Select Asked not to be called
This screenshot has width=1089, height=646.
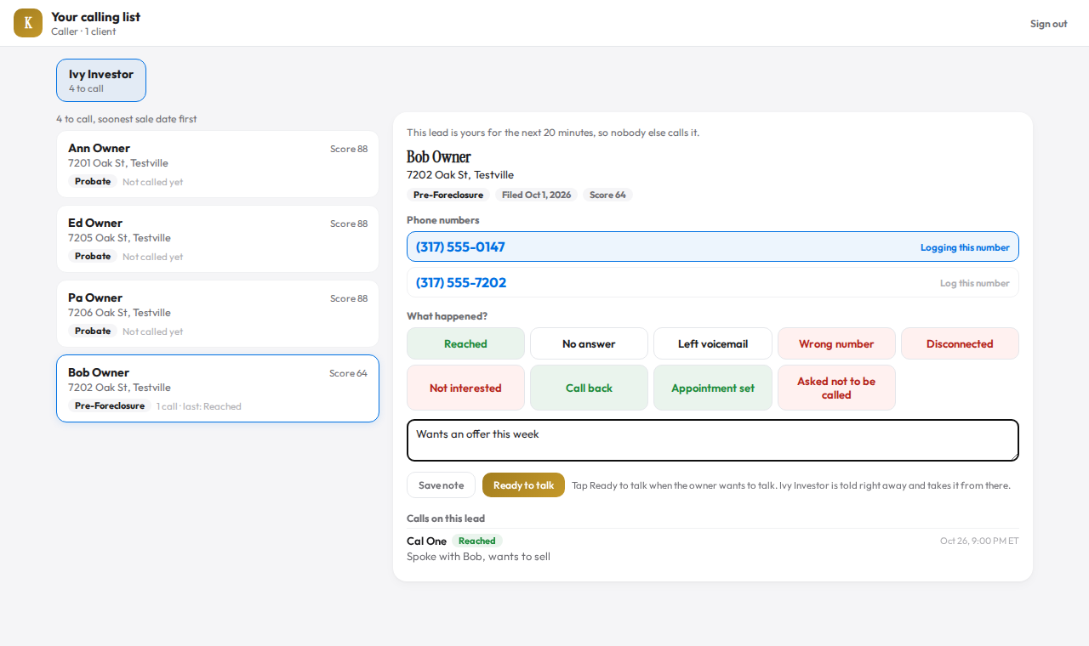coord(836,388)
